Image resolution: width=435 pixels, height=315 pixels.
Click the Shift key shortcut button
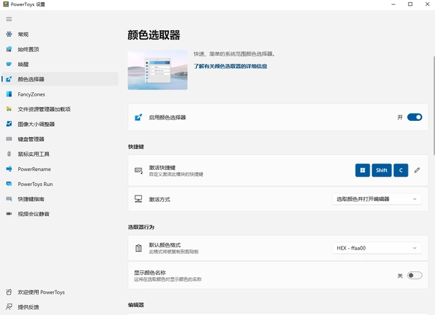click(x=381, y=170)
